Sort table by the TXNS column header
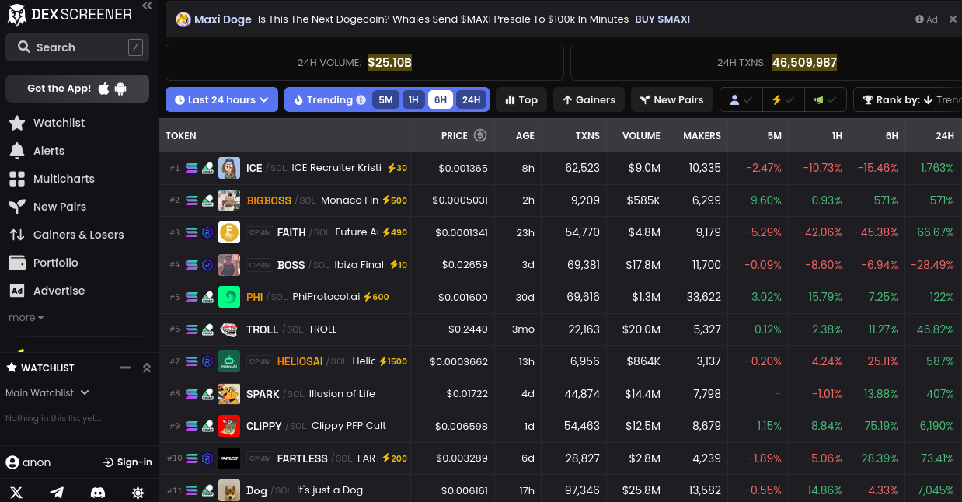Image resolution: width=962 pixels, height=502 pixels. click(587, 135)
